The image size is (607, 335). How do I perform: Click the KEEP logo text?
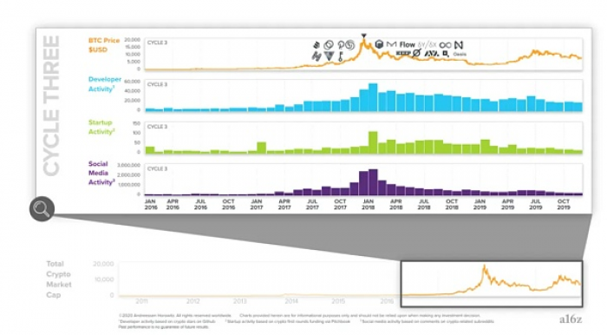coord(403,54)
